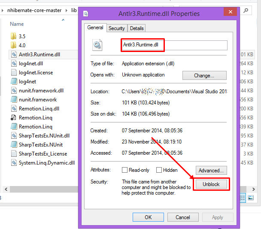Click the Application extension (.dll) text
This screenshot has height=229, width=261.
(x=148, y=64)
